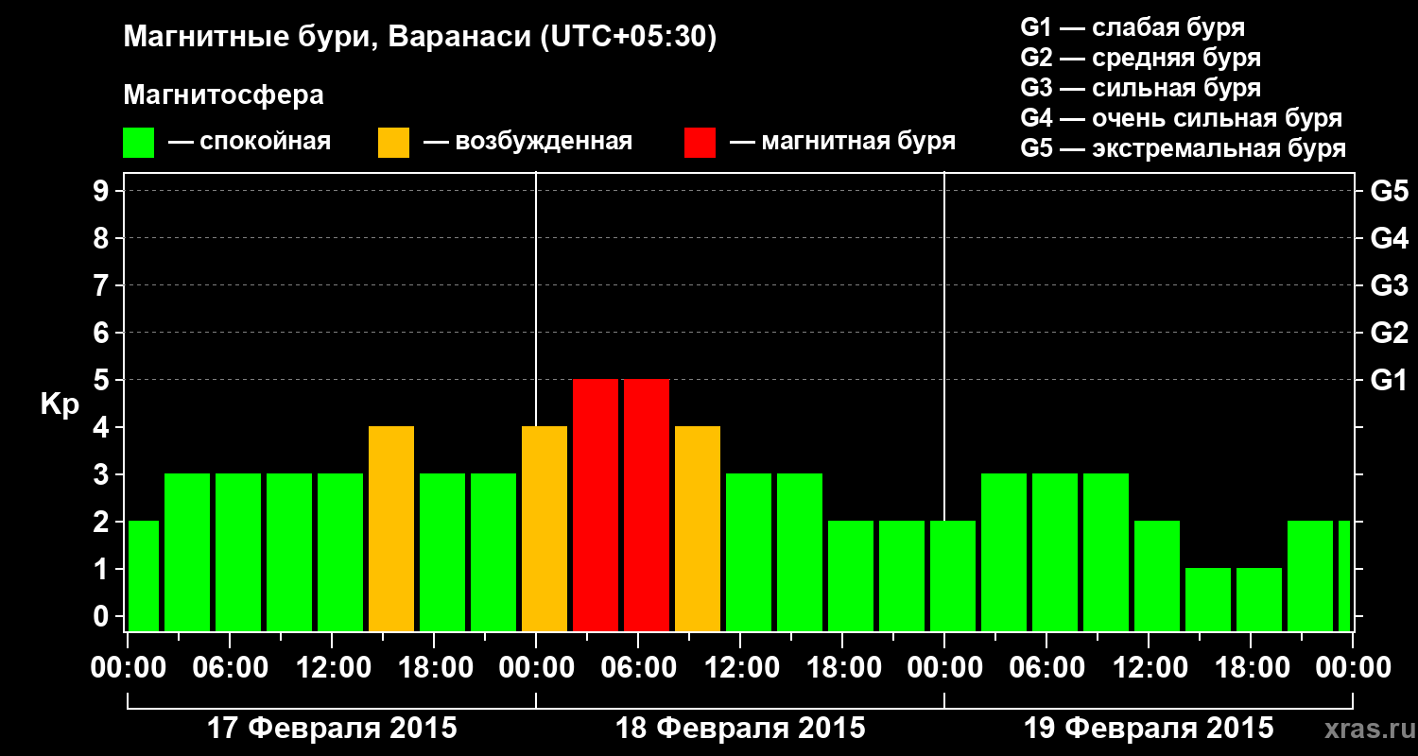Click the orange bar after the red storm bars
The width and height of the screenshot is (1418, 756).
click(698, 528)
